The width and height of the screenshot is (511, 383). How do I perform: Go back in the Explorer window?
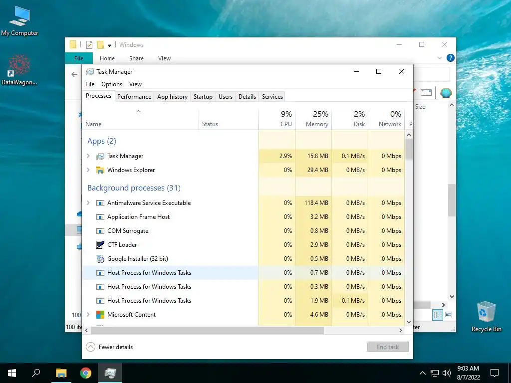click(74, 75)
